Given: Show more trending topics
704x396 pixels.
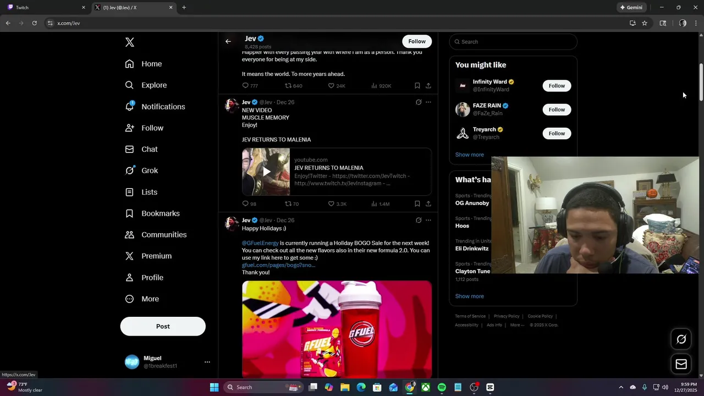Looking at the screenshot, I should click(x=469, y=296).
